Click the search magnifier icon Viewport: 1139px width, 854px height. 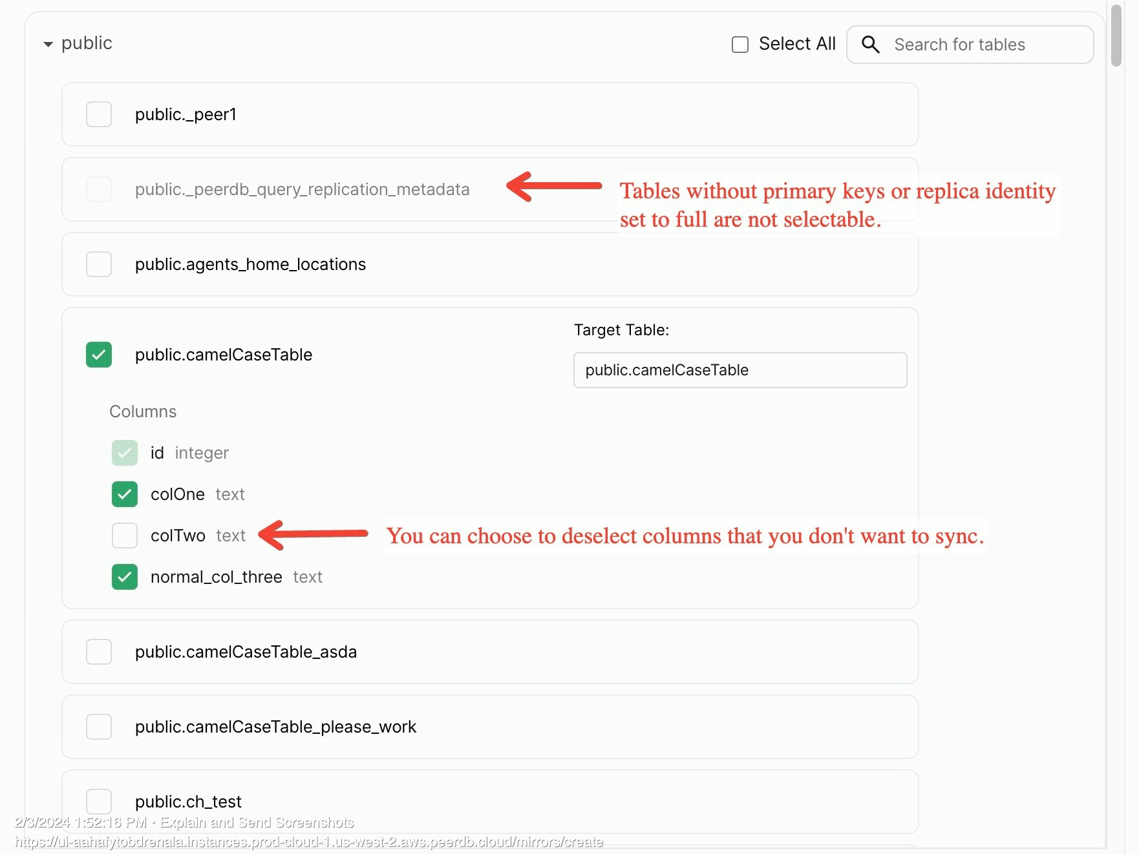pos(871,45)
